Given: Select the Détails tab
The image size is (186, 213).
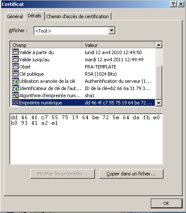Looking at the screenshot, I should [x=34, y=16].
